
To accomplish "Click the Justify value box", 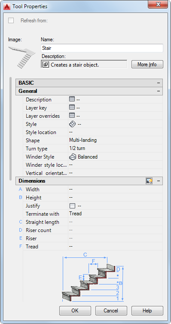I will click(72, 206).
